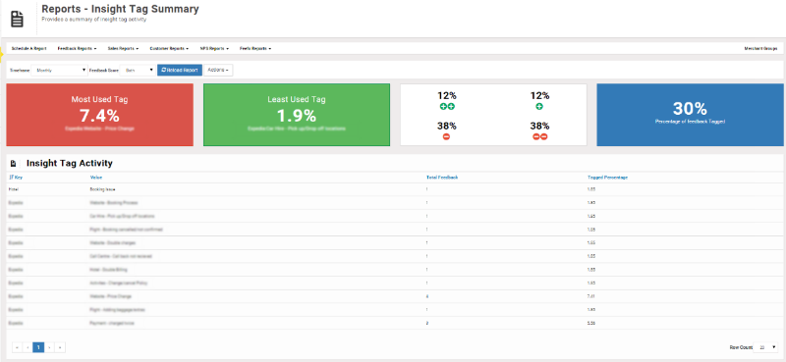Go to the next page arrow
Screen dimensions: 786x362
50,347
